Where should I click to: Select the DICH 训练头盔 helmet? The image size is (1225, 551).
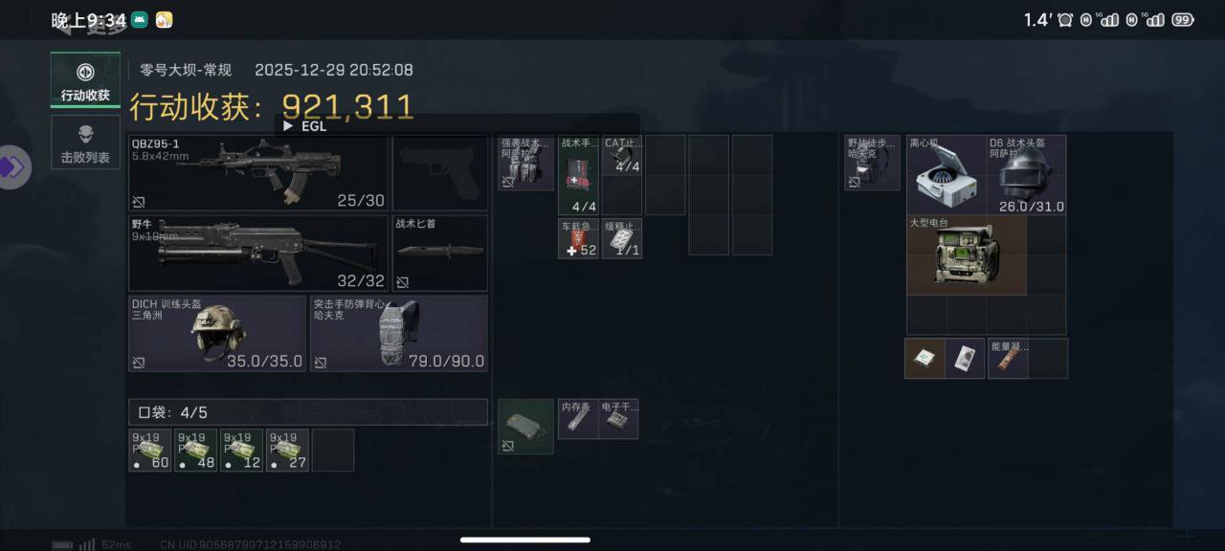point(217,333)
